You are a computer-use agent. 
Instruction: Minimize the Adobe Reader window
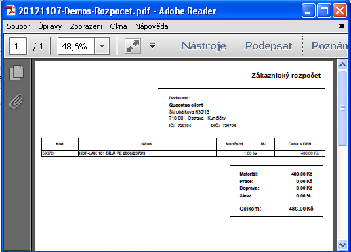click(308, 10)
